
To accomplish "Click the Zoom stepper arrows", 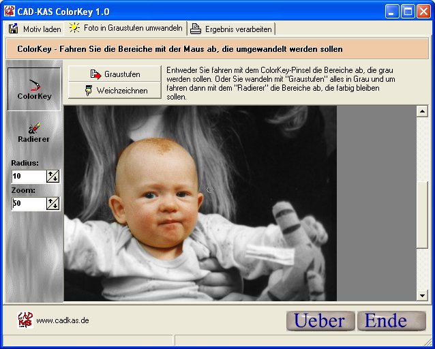I will click(x=52, y=203).
